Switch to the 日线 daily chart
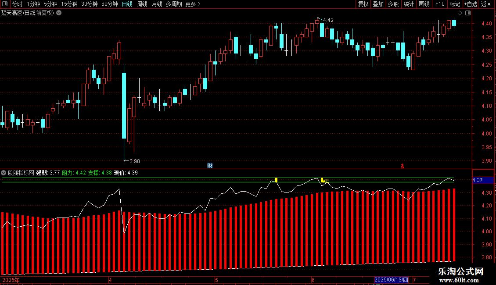This screenshot has height=285, width=496. tap(127, 4)
